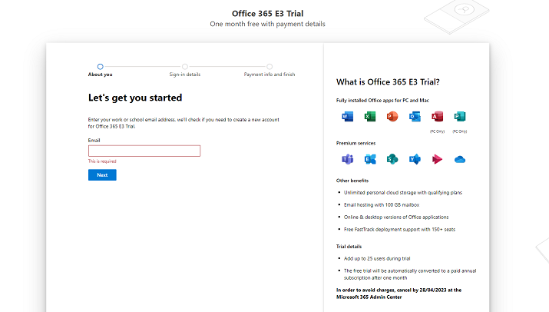Click 'Fully installed Office apps for PC and Mac'

382,100
